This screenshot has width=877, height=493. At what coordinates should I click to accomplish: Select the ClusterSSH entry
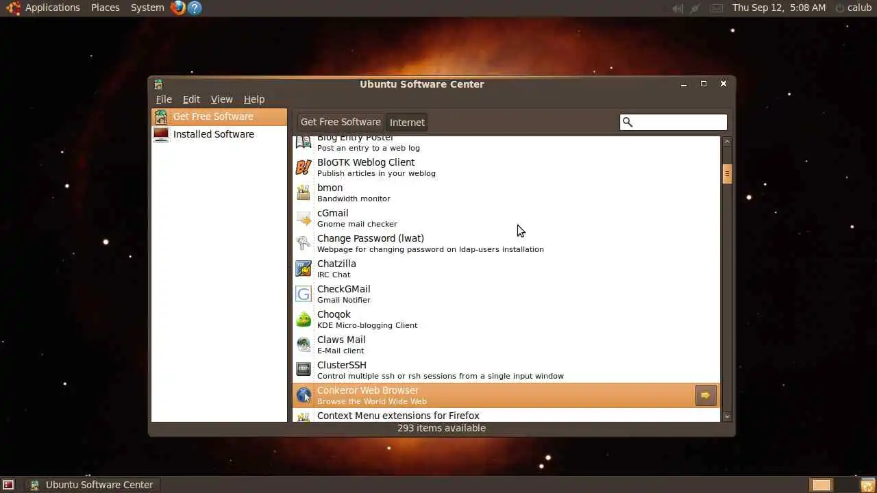506,370
